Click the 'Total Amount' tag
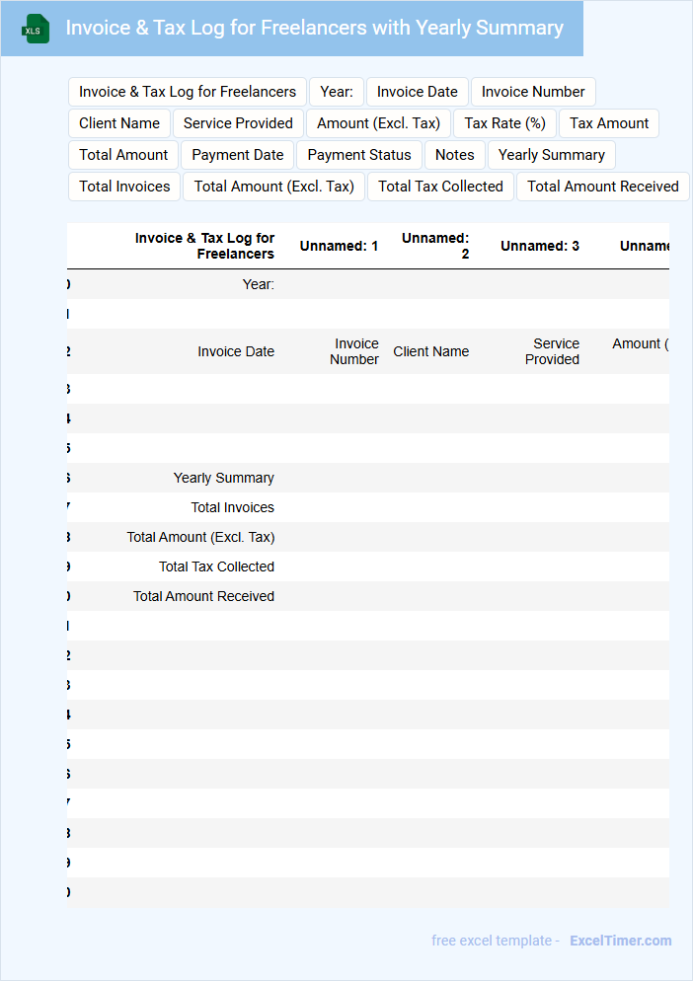This screenshot has width=693, height=981. [x=123, y=155]
